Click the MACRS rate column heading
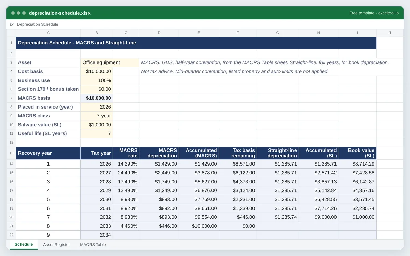The image size is (410, 256). click(126, 153)
